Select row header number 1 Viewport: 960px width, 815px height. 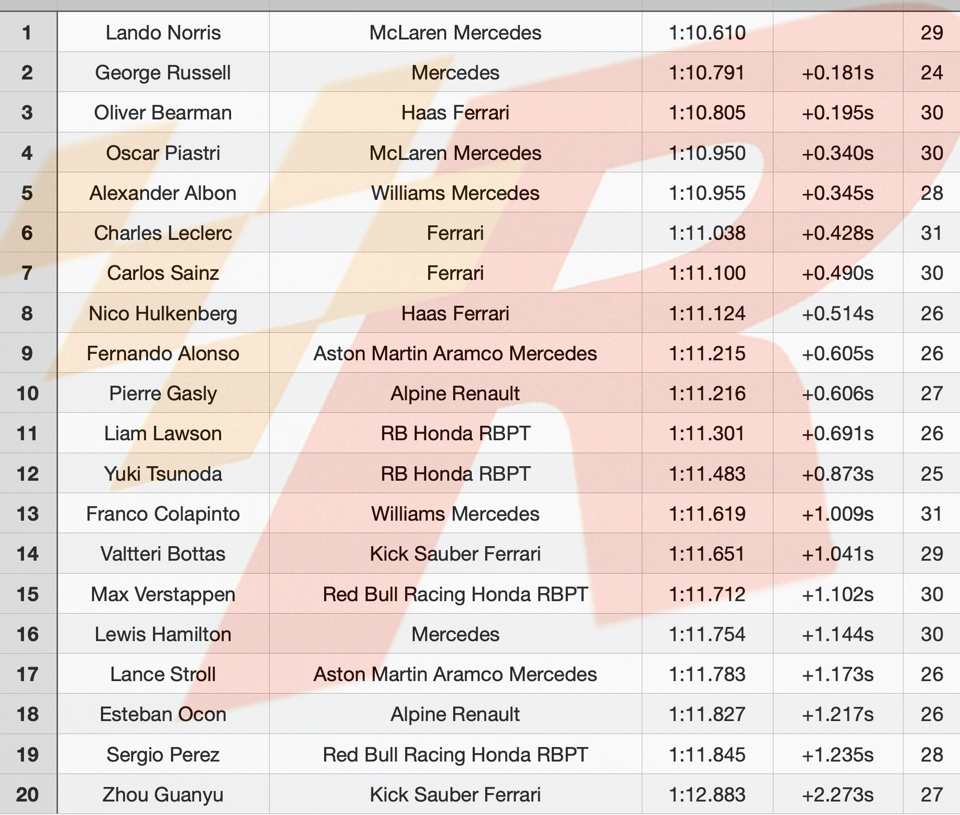tap(28, 32)
